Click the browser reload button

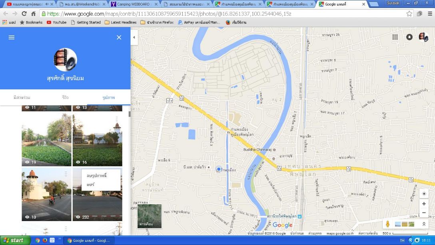24,14
